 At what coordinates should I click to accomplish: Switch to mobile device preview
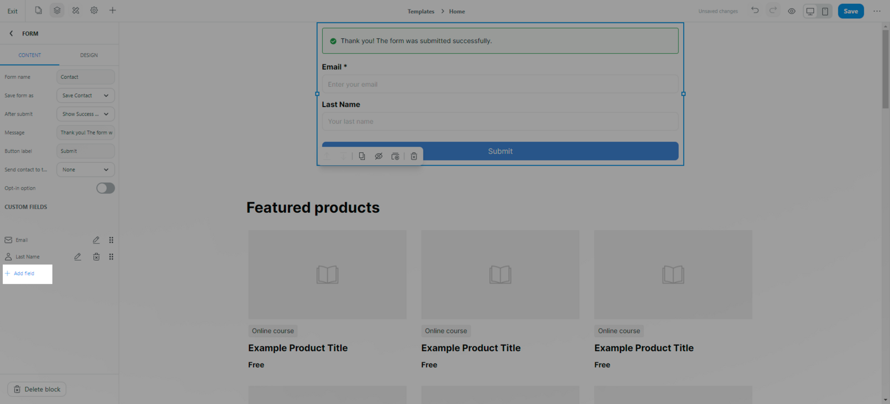pos(825,11)
